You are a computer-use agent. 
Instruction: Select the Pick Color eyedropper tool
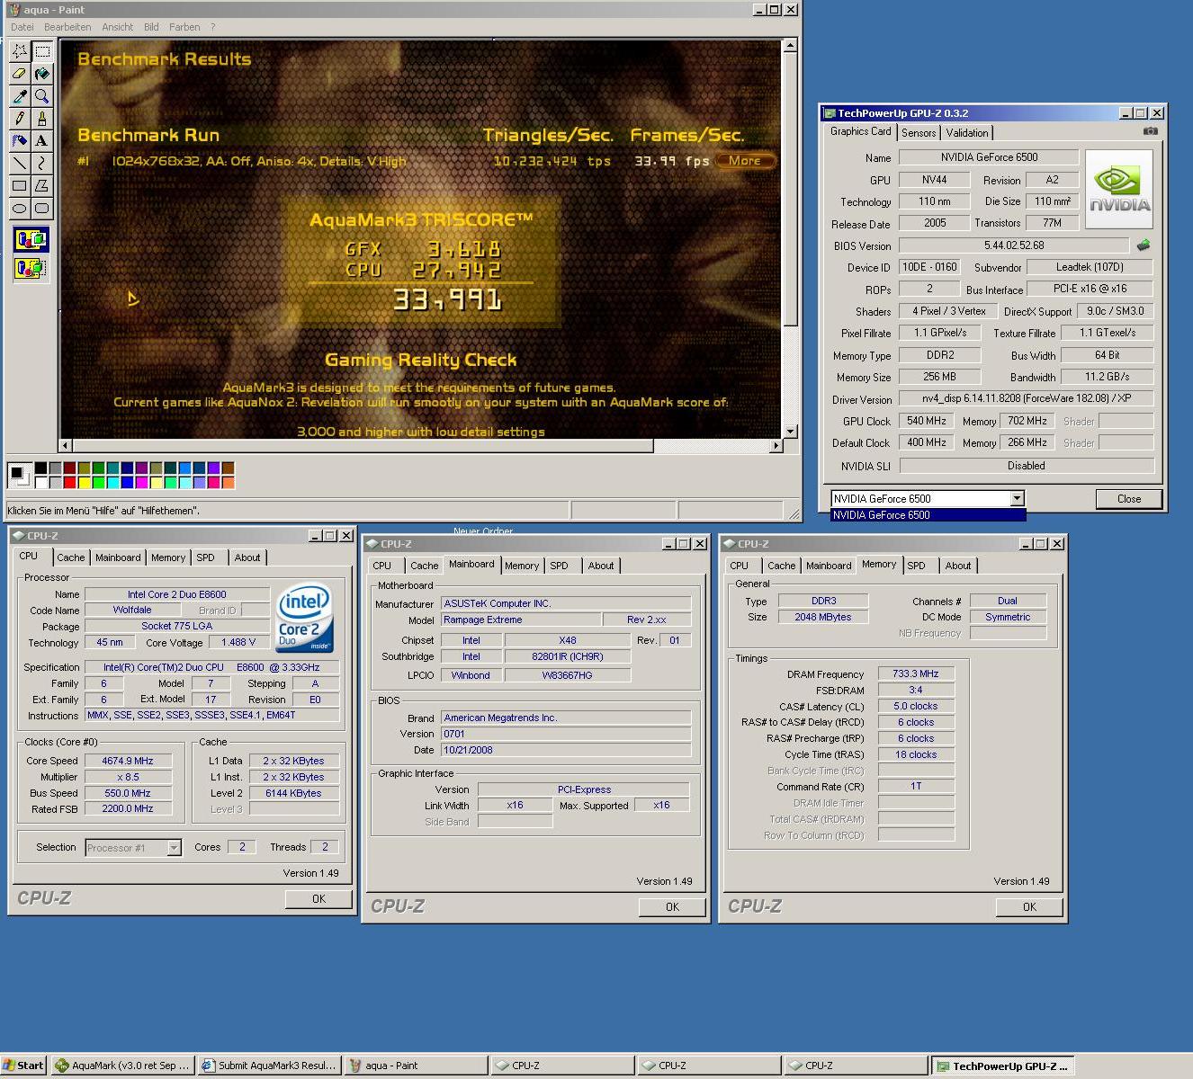click(x=20, y=96)
